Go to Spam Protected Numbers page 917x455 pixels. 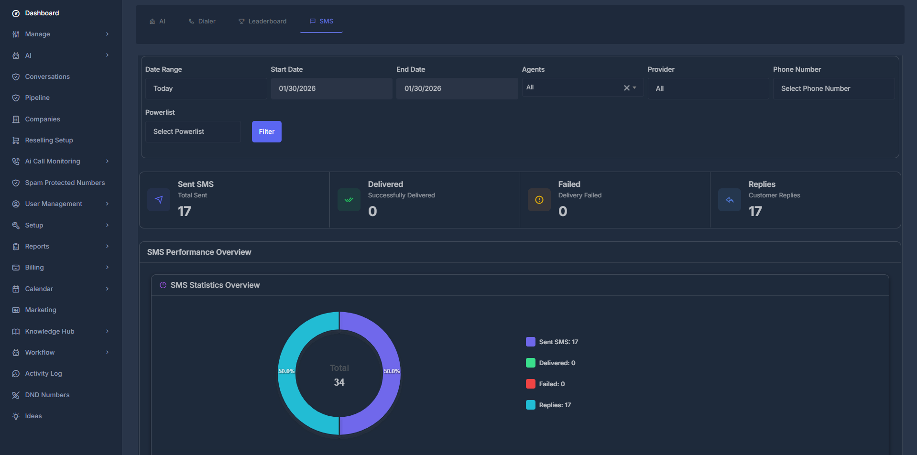(x=65, y=183)
